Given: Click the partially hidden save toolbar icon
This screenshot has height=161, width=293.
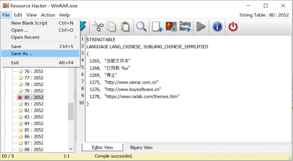Looking at the screenshot, I should (x=83, y=27).
